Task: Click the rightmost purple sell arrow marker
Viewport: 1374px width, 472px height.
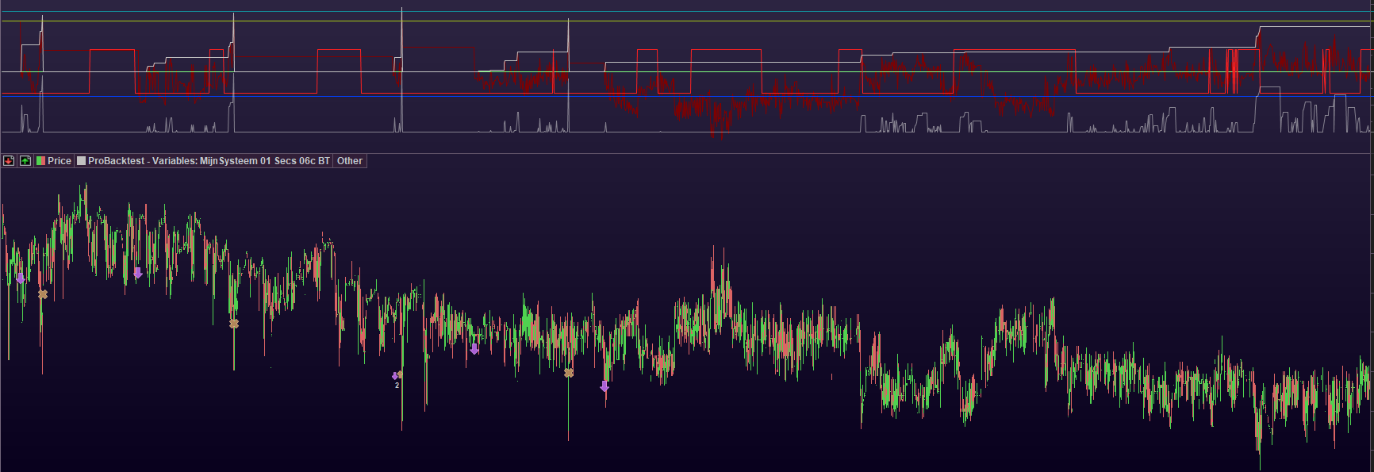Action: point(604,386)
